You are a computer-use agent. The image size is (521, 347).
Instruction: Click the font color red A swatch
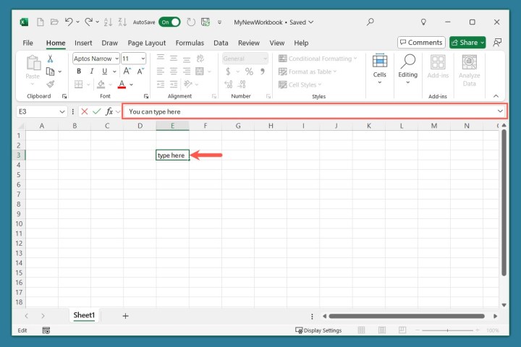click(x=122, y=85)
